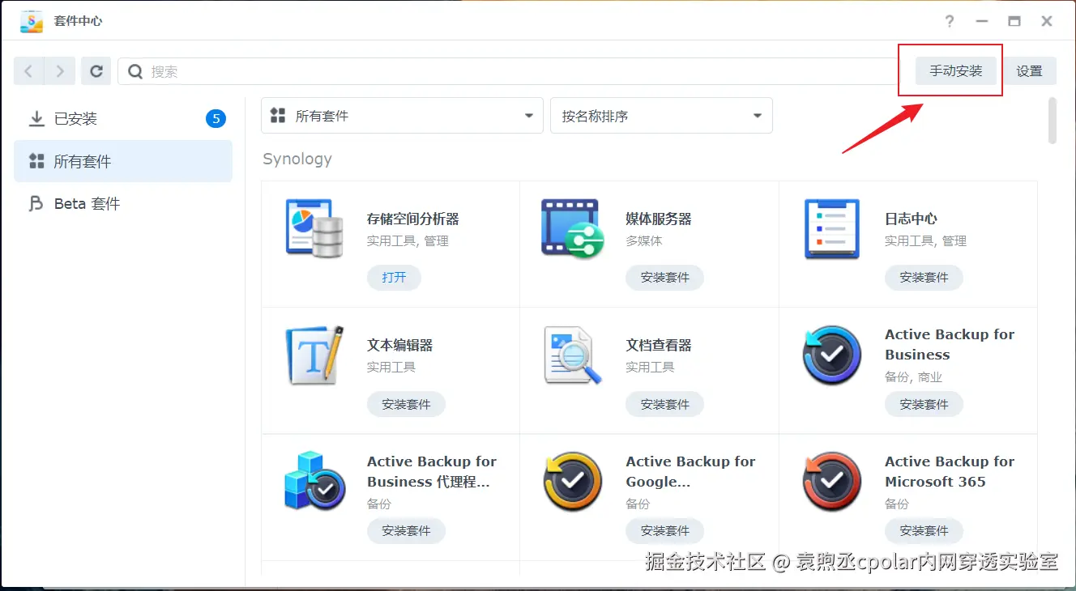
Task: Click the 备份, 商业 category label
Action: 913,376
